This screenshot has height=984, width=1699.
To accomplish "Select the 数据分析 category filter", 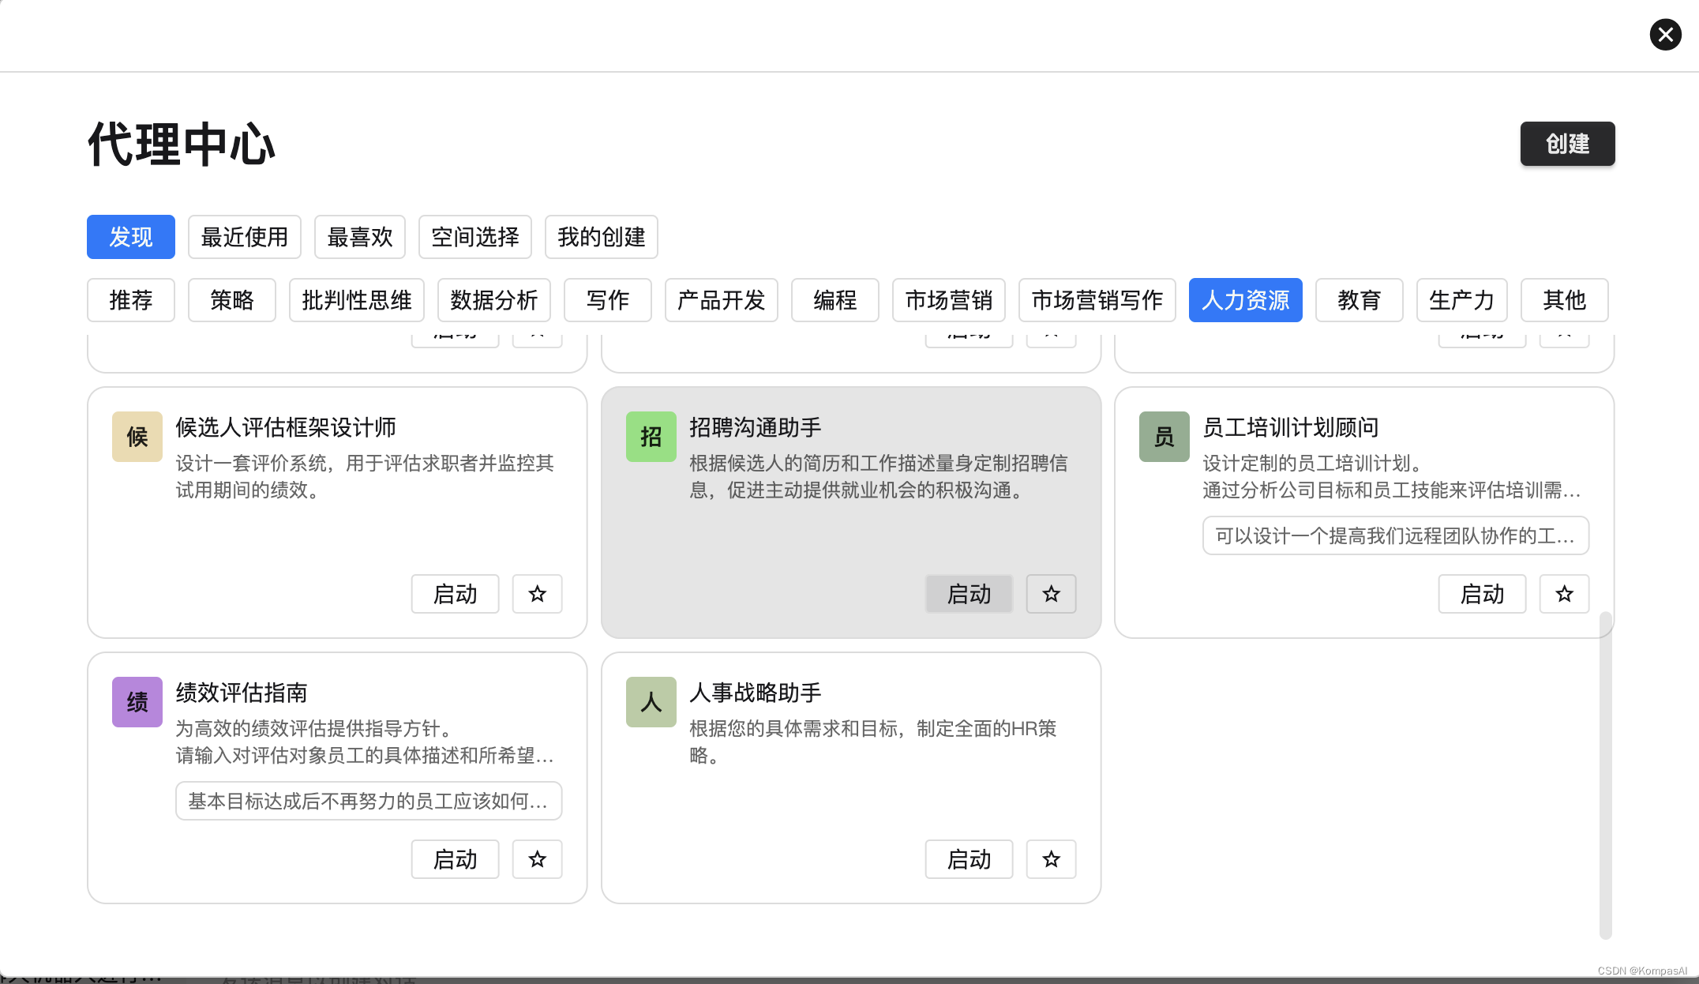I will pyautogui.click(x=493, y=300).
